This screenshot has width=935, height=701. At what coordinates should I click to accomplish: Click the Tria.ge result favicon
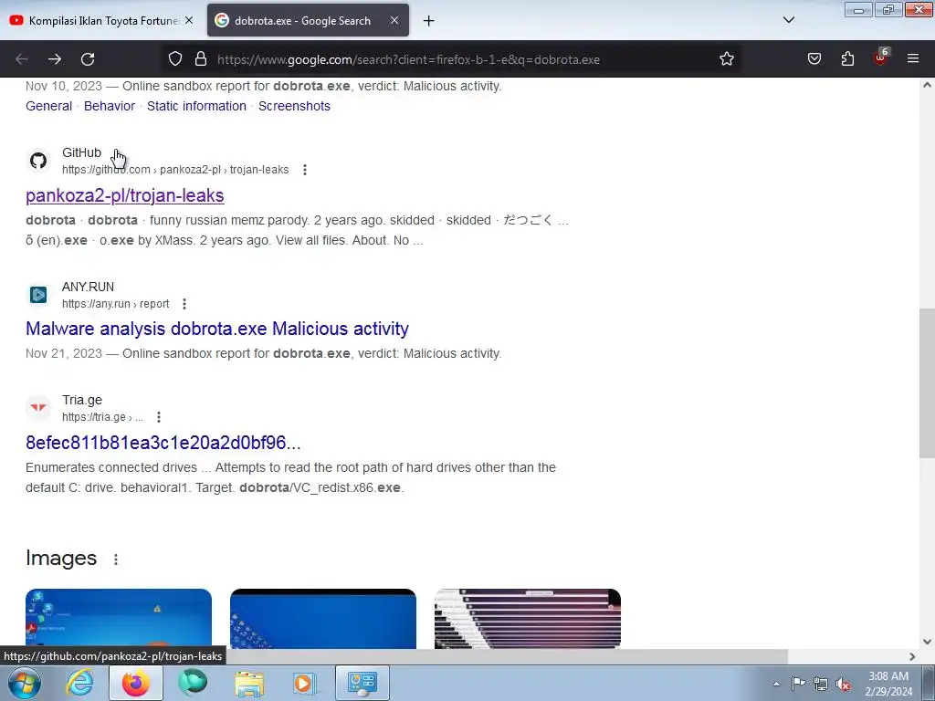[38, 408]
